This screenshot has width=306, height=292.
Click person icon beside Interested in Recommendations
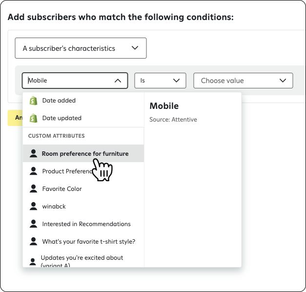click(33, 224)
